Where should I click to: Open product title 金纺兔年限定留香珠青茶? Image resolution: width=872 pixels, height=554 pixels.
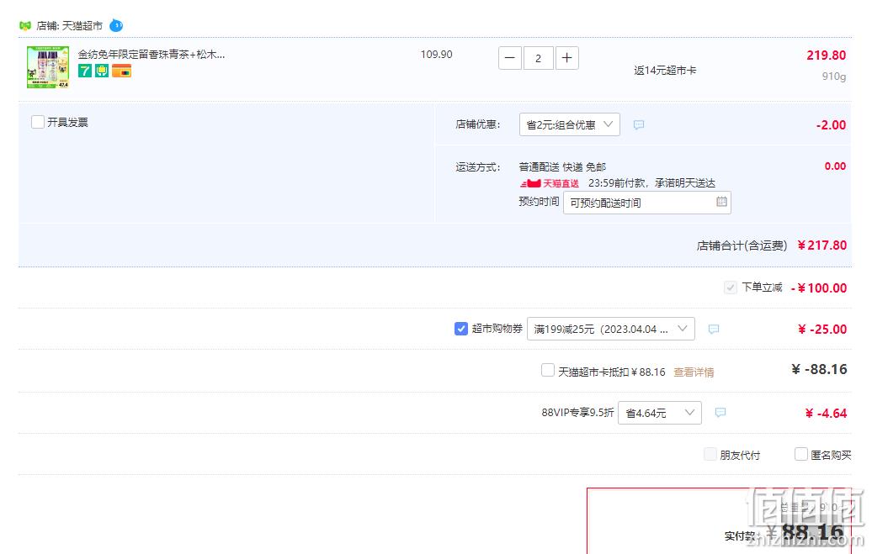(152, 55)
